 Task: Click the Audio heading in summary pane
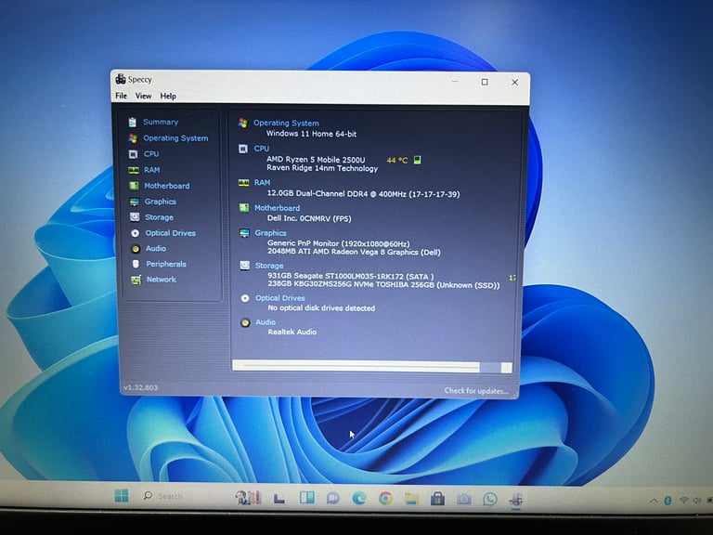tap(266, 322)
